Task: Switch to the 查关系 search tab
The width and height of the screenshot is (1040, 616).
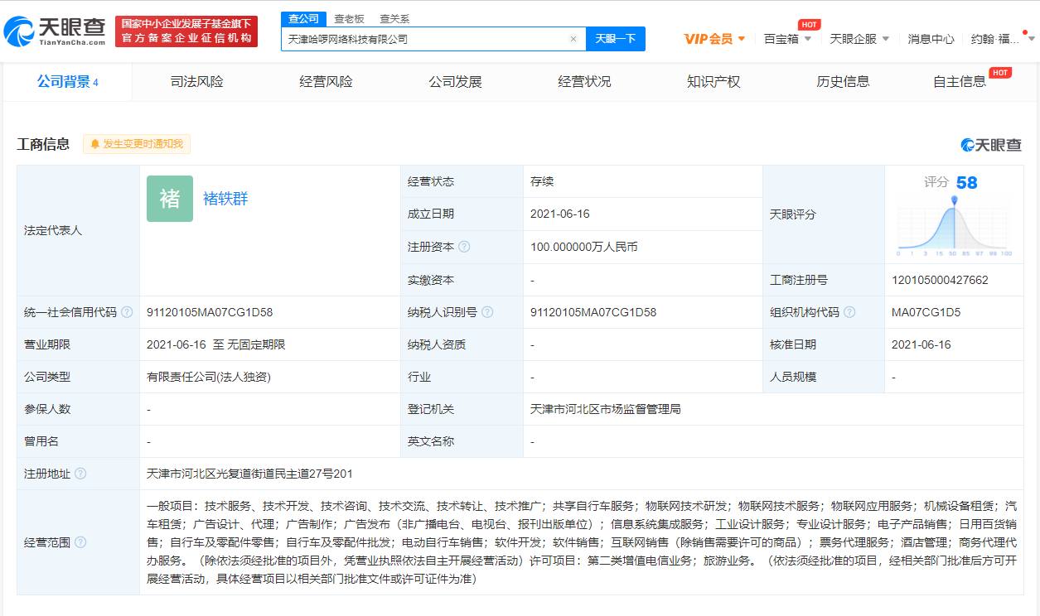Action: tap(394, 18)
